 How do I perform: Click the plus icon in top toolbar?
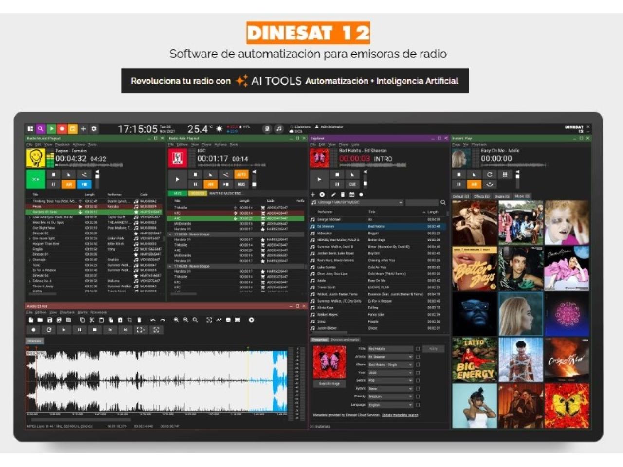tap(83, 129)
